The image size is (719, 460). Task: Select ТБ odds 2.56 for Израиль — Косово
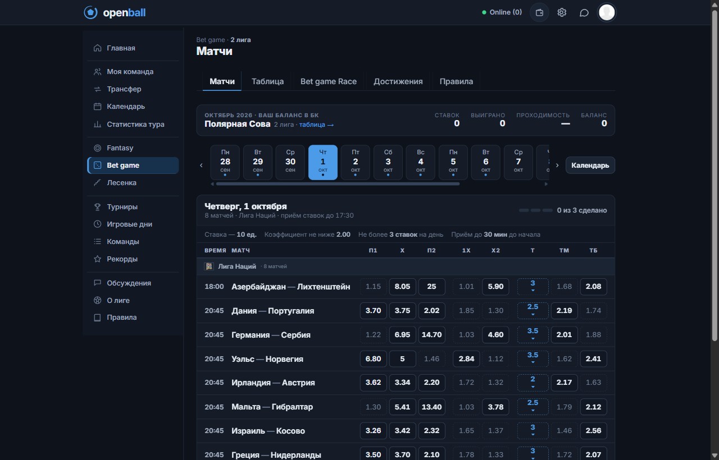(593, 431)
